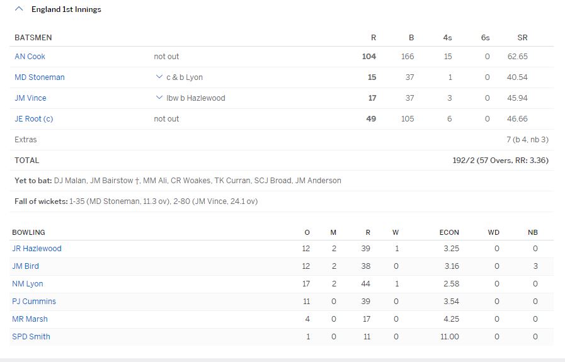Click the SR column header
Image resolution: width=565 pixels, height=362 pixels.
(522, 38)
